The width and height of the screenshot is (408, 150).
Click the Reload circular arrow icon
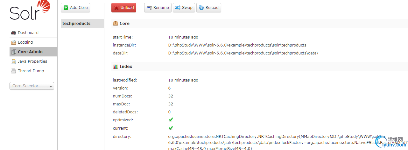[201, 8]
